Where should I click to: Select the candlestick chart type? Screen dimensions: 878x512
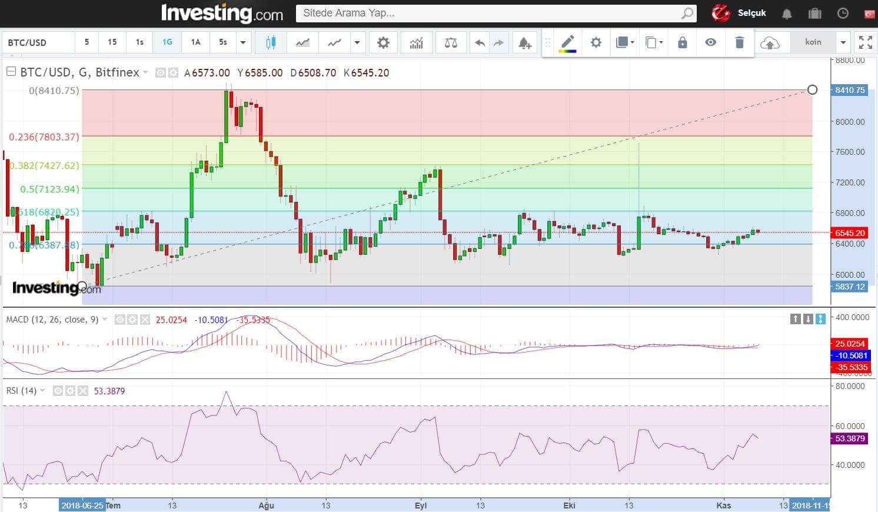click(271, 42)
